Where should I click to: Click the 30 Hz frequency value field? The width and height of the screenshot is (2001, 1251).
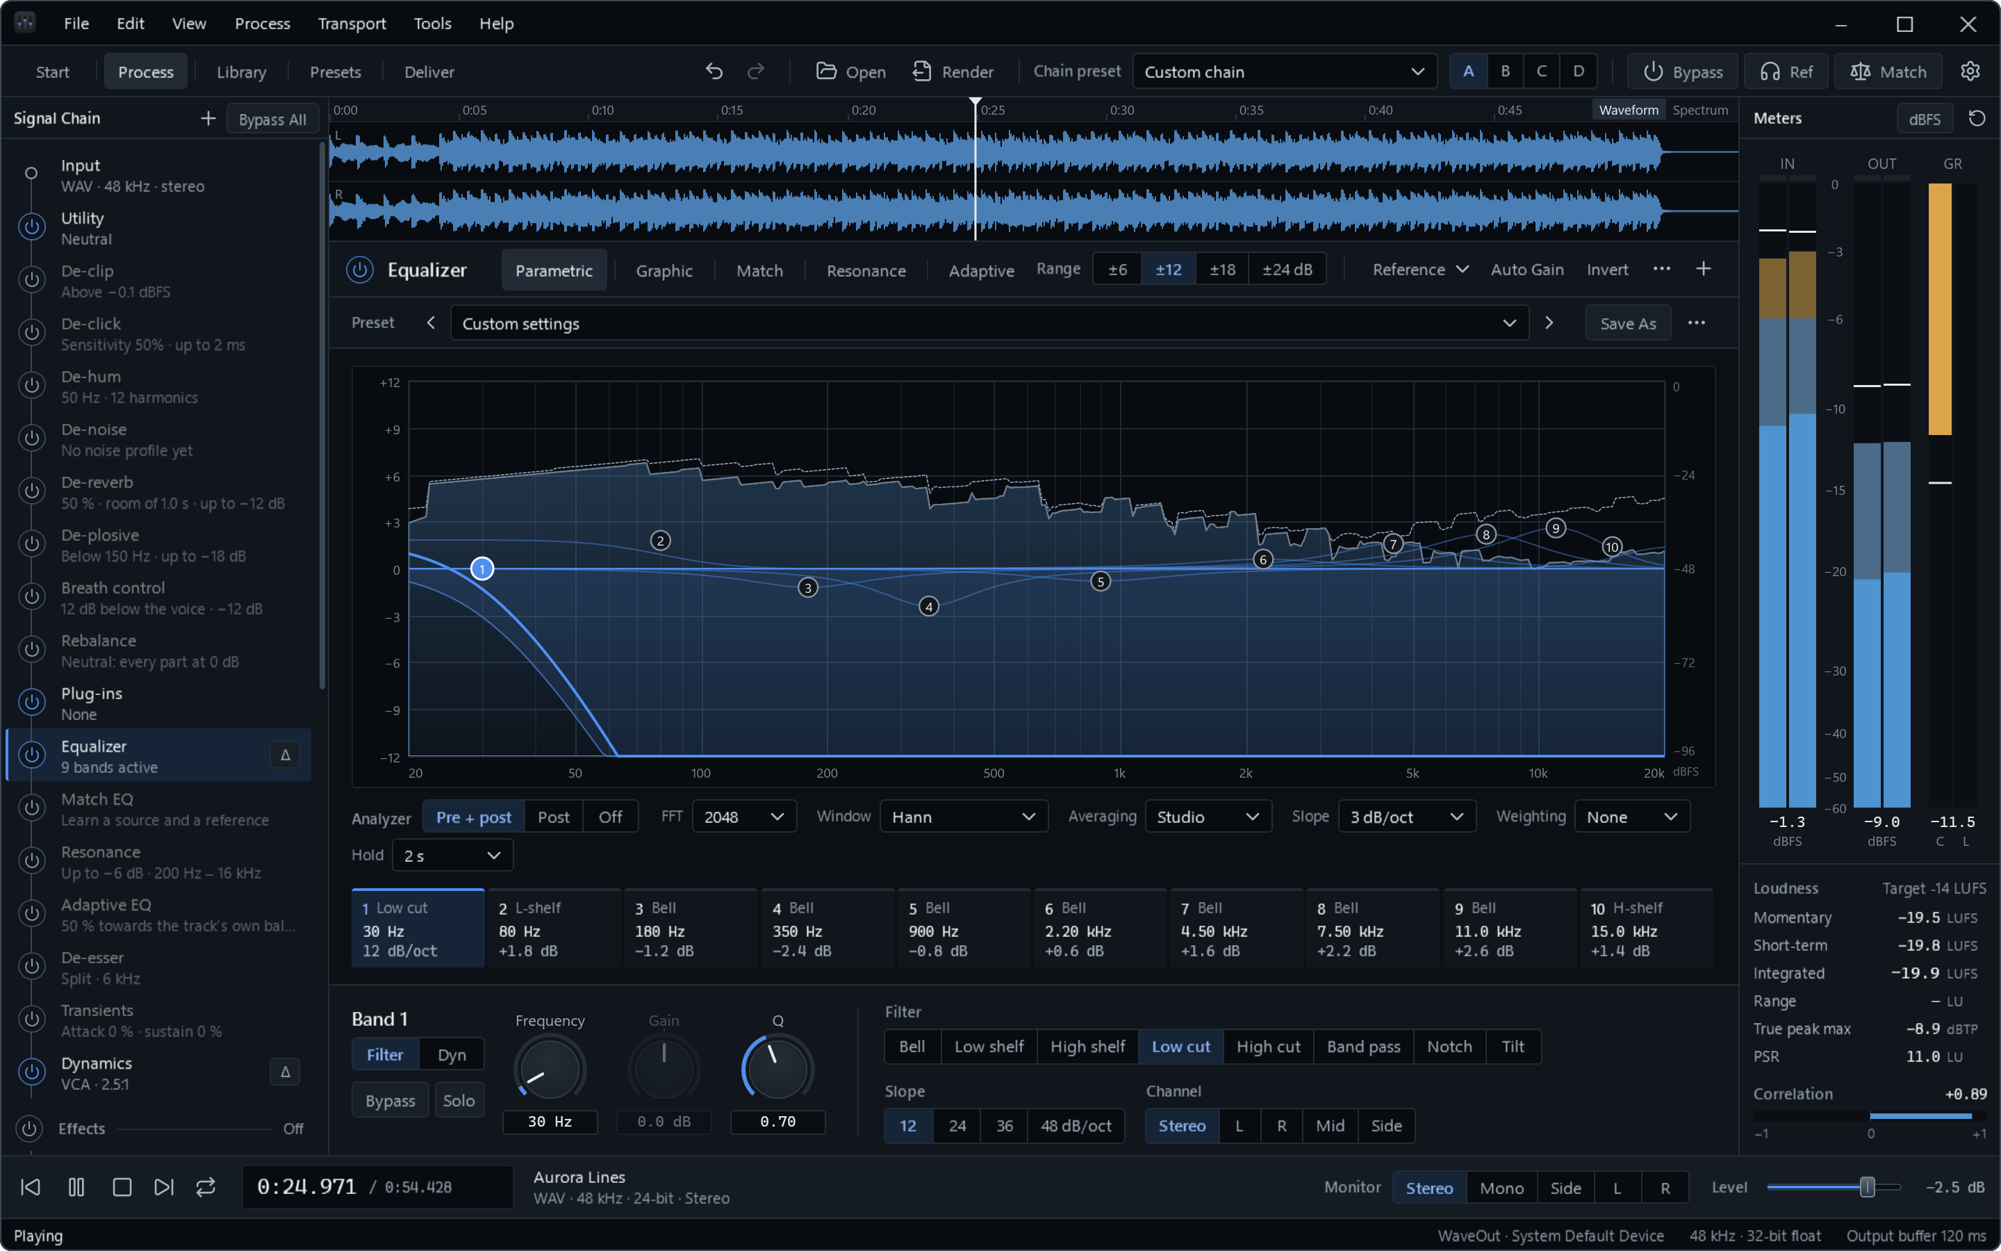(x=550, y=1121)
